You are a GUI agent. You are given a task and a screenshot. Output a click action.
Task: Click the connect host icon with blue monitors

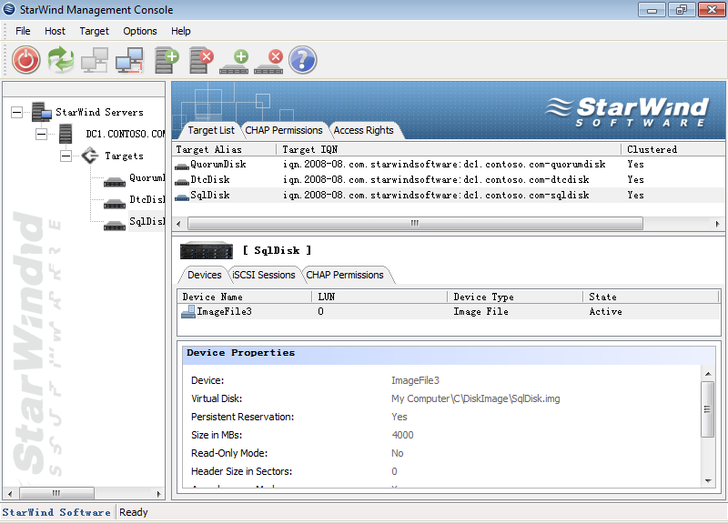pyautogui.click(x=129, y=60)
